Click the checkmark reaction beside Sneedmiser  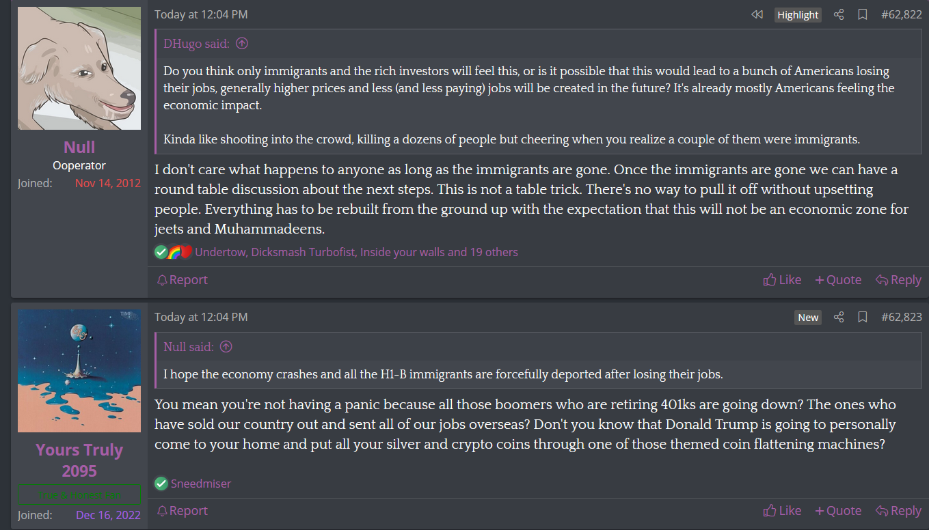point(161,484)
